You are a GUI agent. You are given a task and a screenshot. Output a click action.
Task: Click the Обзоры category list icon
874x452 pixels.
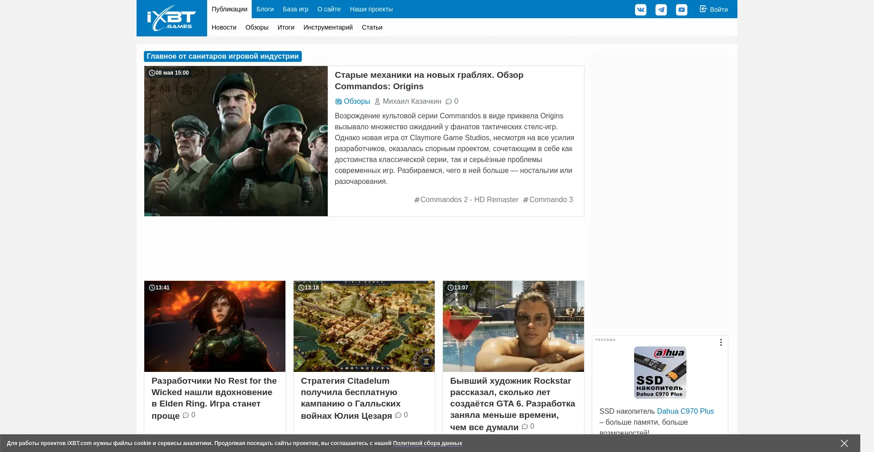click(x=338, y=102)
